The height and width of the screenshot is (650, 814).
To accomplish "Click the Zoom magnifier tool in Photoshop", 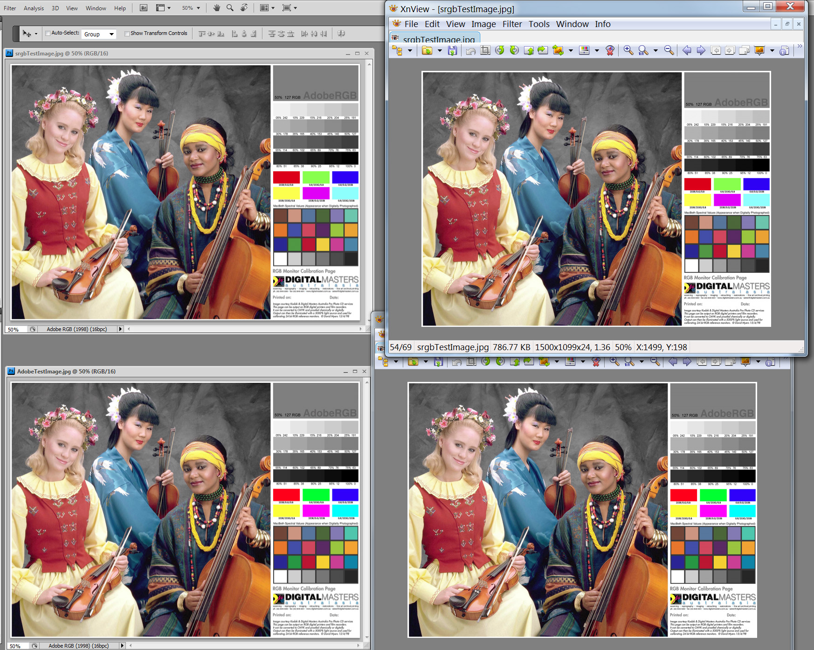I will click(230, 8).
